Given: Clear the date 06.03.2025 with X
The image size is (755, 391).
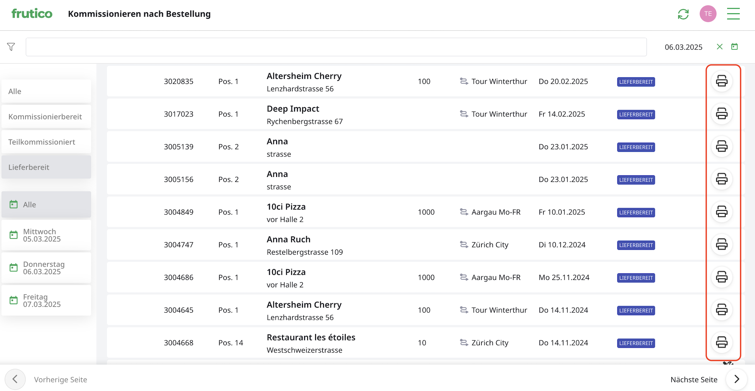Looking at the screenshot, I should 719,47.
